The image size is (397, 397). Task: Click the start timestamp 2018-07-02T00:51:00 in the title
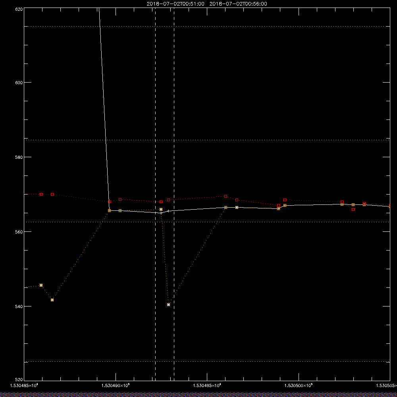(175, 4)
